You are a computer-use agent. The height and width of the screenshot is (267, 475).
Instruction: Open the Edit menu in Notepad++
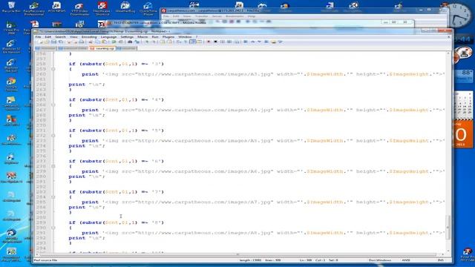pyautogui.click(x=47, y=36)
